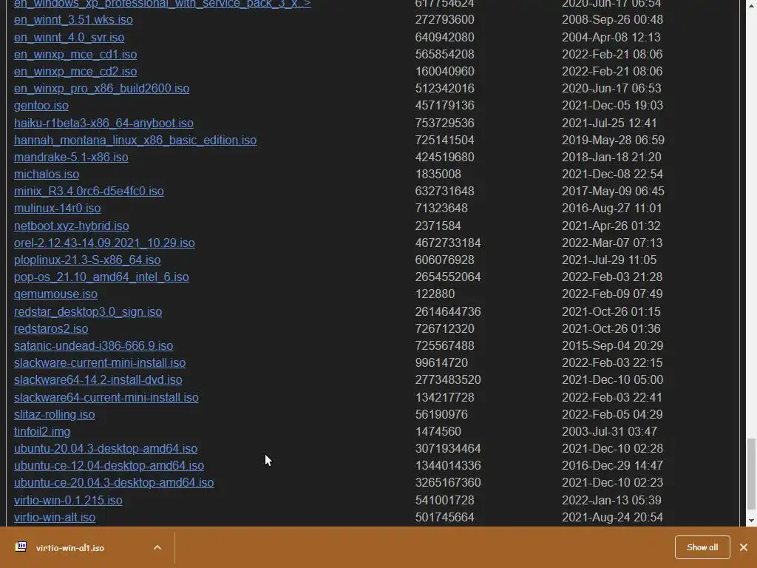This screenshot has width=757, height=568.
Task: Open en_winxp_mce_cd2.iso link
Action: point(75,71)
